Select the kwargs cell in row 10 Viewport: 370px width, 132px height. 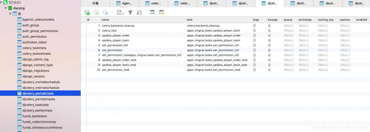275,70
